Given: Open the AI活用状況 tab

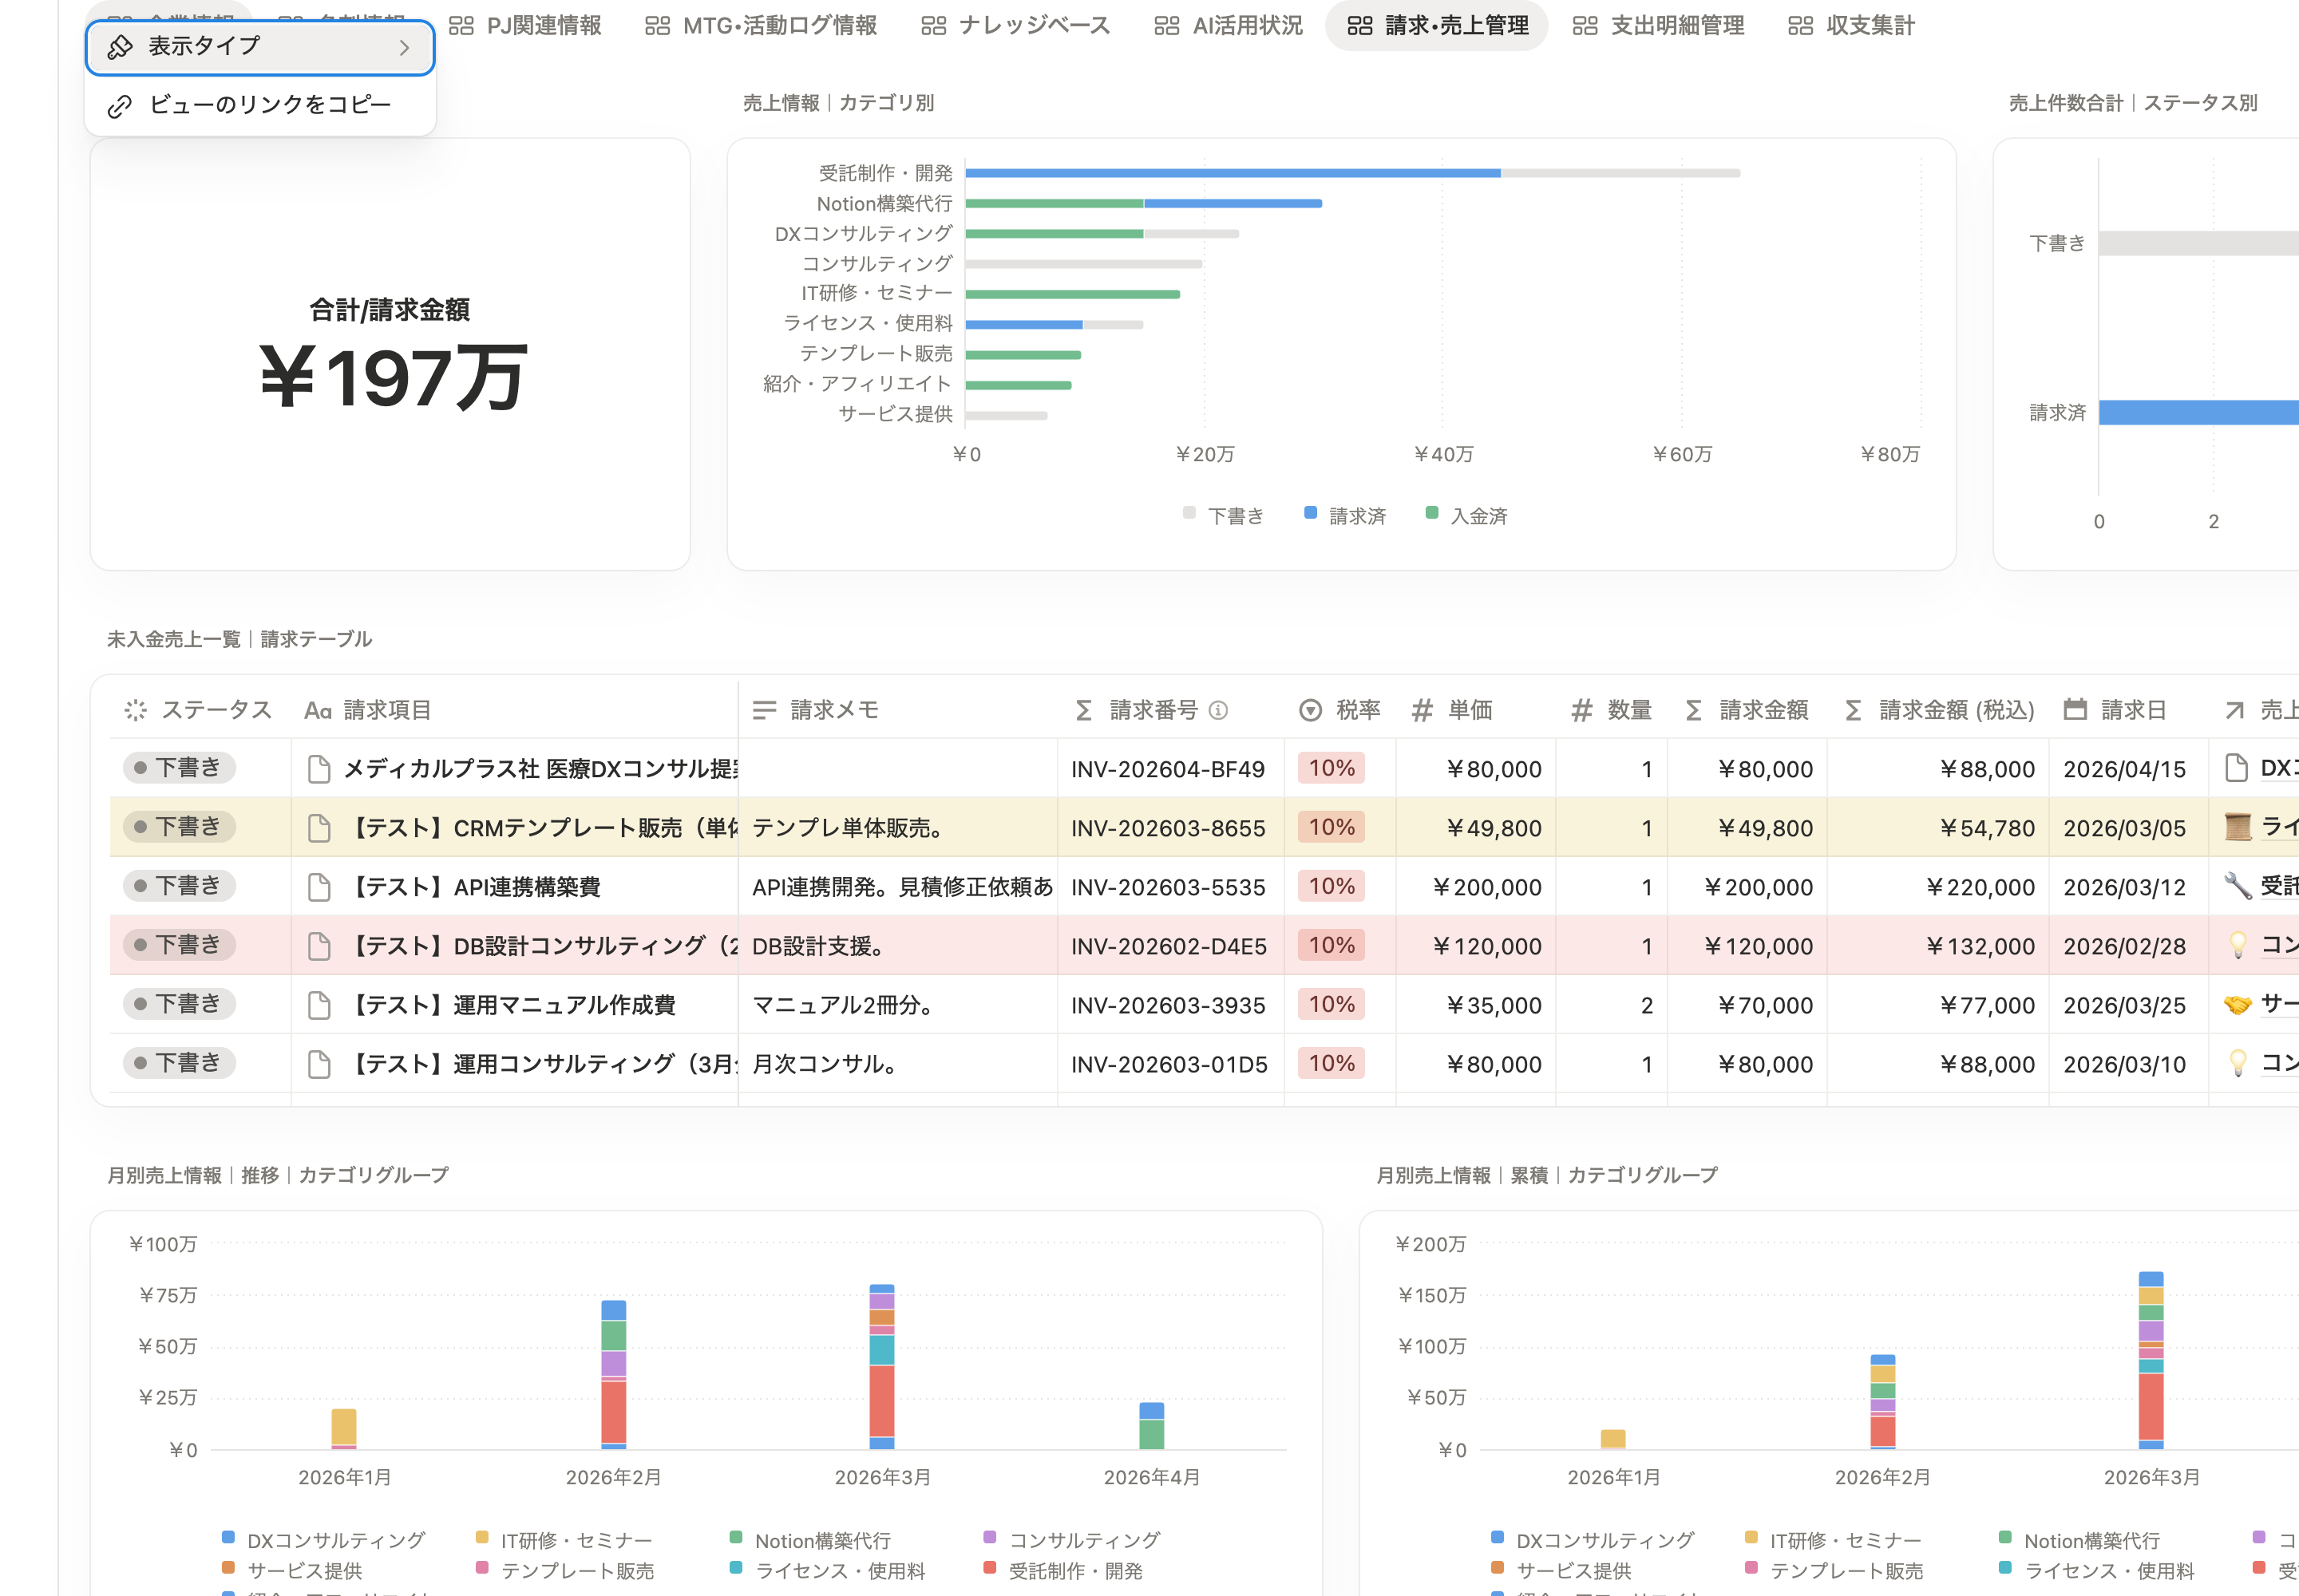Looking at the screenshot, I should (1229, 25).
